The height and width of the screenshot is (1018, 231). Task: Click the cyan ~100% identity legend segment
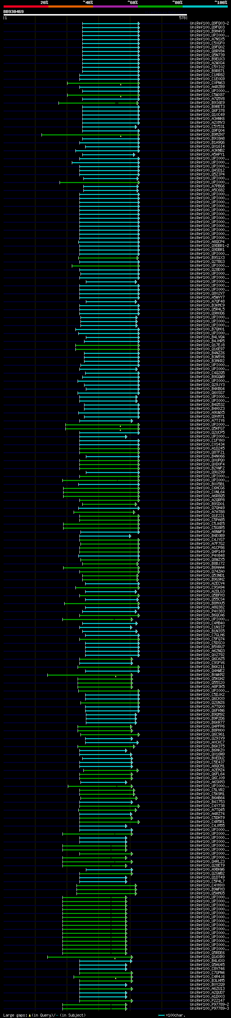pyautogui.click(x=205, y=7)
